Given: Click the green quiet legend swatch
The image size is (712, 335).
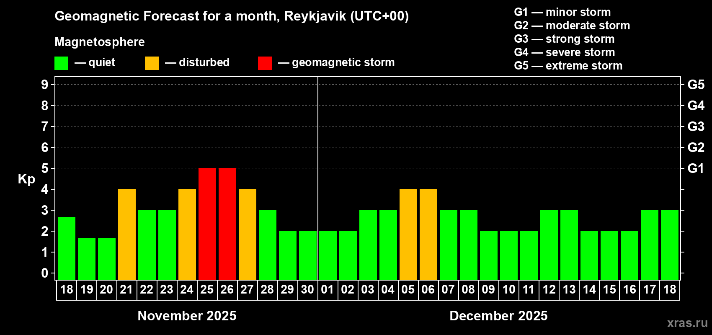Looking at the screenshot, I should pos(61,63).
